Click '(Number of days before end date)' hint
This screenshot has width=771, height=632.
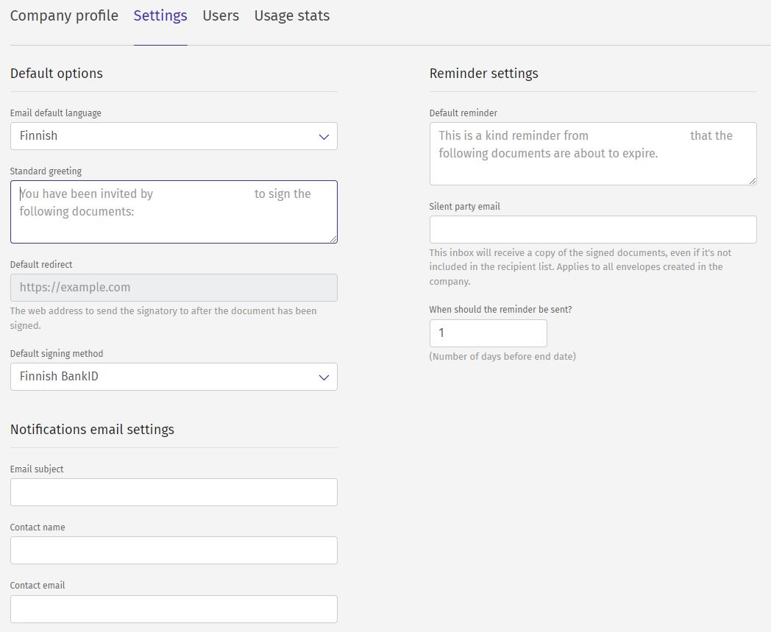[x=502, y=357]
